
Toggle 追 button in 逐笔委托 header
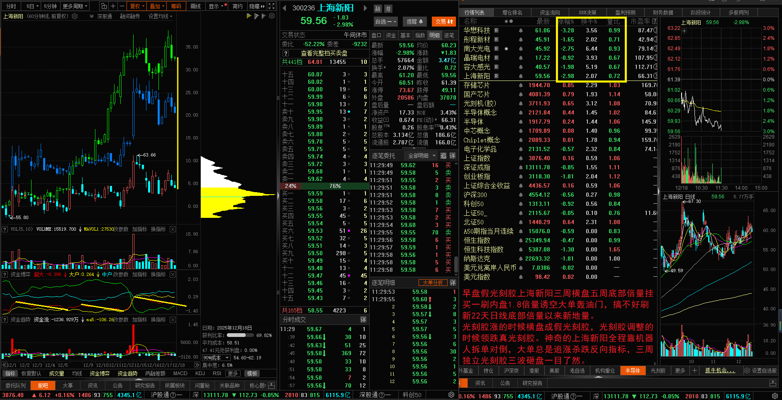pos(443,156)
